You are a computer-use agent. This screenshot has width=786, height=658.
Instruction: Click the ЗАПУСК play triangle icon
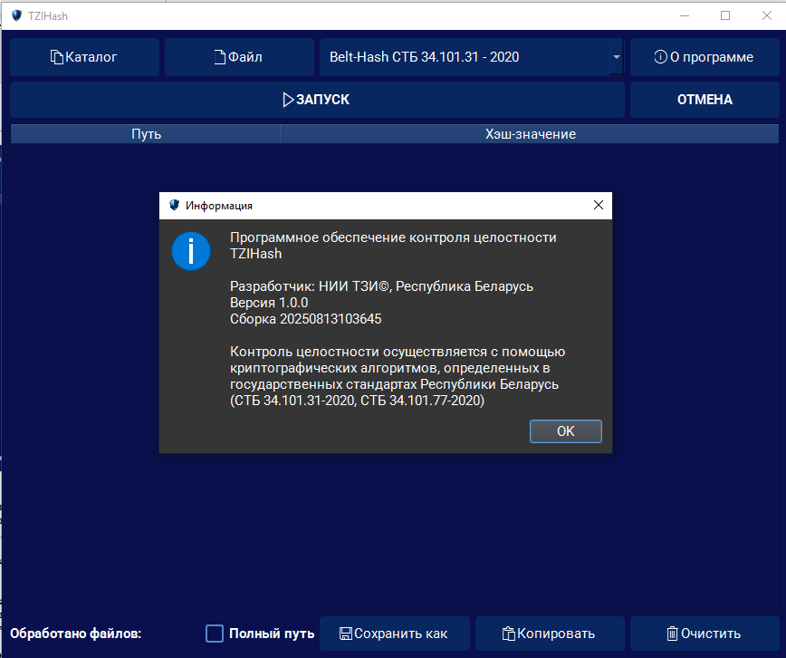288,100
